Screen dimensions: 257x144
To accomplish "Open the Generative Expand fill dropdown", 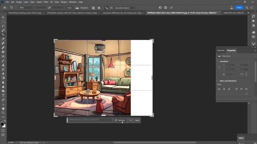I will (x=125, y=8).
